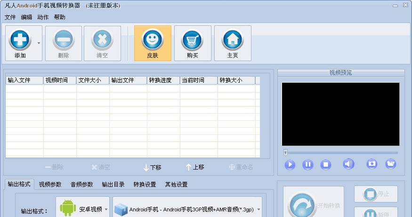
Task: Open the Android手机 3GP format dropdown
Action: (187, 207)
